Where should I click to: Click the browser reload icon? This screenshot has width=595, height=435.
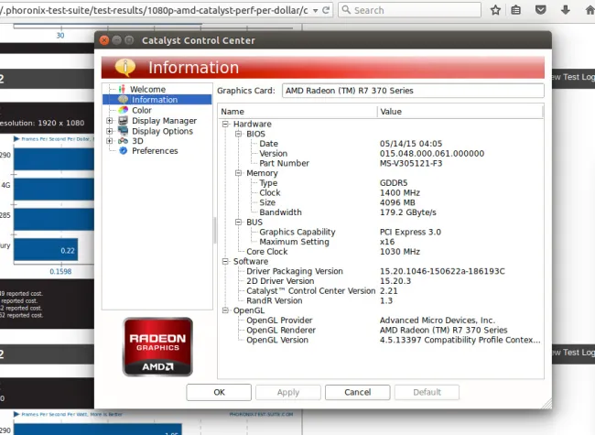326,10
